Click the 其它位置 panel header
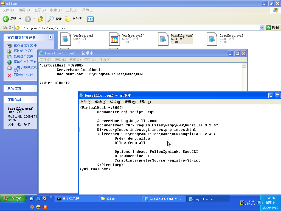This screenshot has width=281, height=211. 20,88
